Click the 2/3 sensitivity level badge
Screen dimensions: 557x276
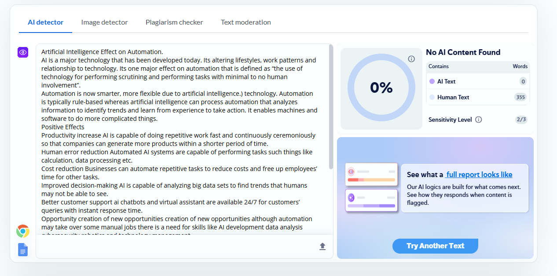(x=521, y=120)
